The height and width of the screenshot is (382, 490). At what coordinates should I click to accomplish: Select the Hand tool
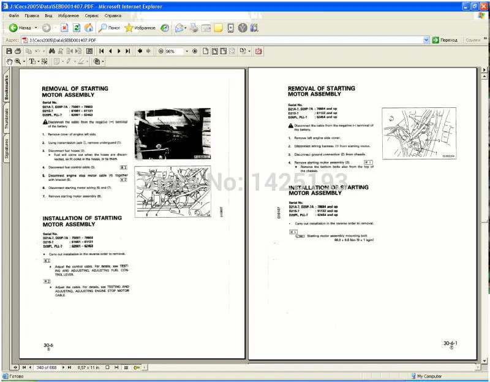point(9,61)
